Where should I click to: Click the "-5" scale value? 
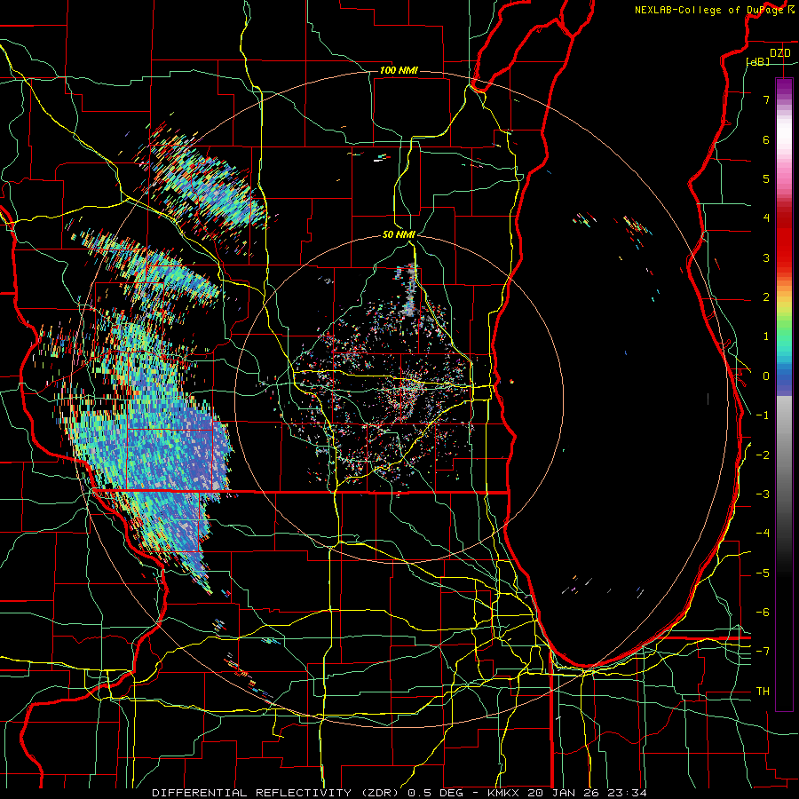click(x=763, y=574)
